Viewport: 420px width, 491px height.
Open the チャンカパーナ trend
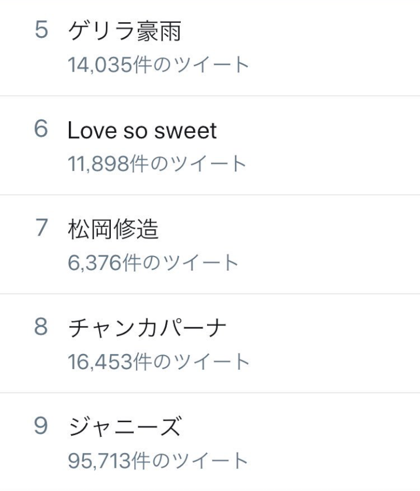[147, 328]
